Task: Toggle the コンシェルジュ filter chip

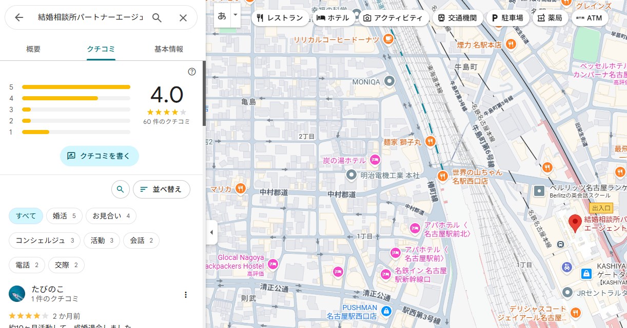Action: [45, 240]
